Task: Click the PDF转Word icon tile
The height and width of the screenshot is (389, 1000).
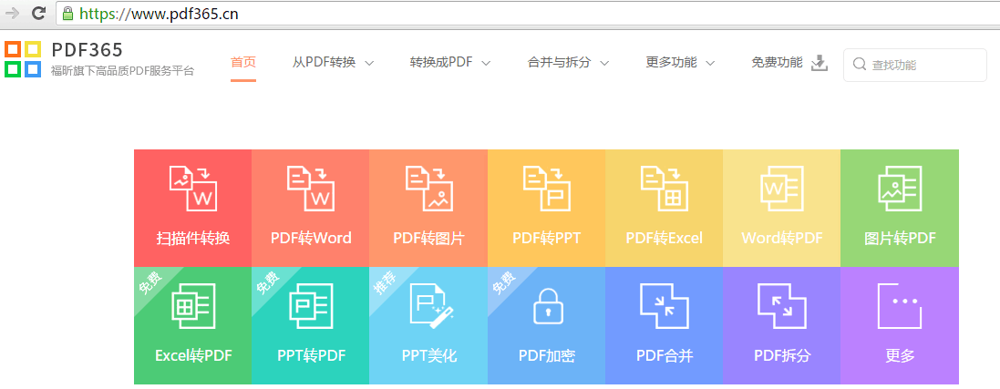Action: tap(311, 188)
